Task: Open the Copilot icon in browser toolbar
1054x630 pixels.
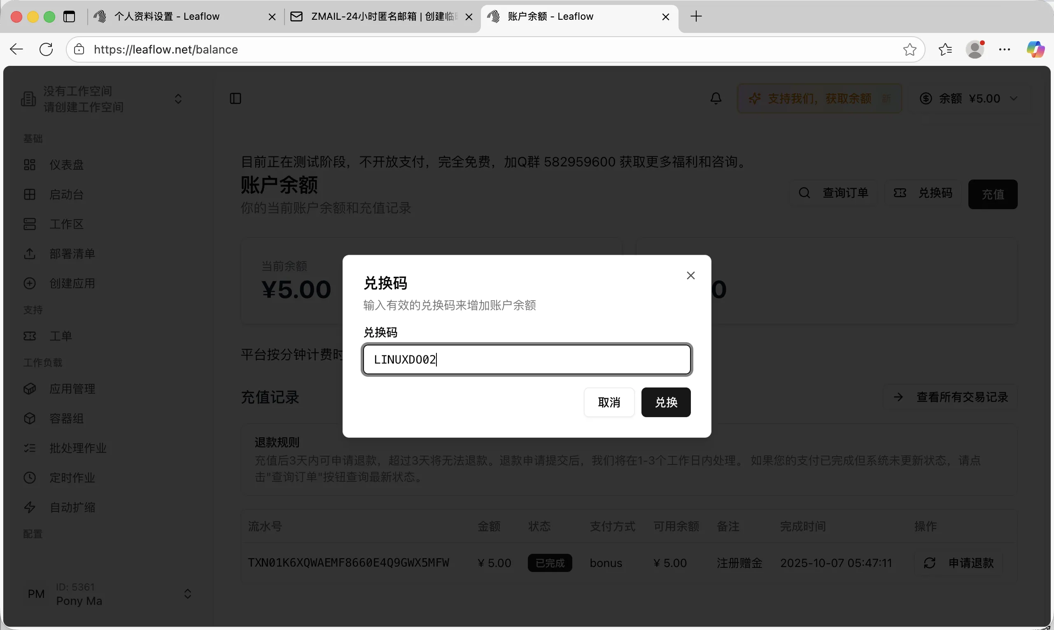Action: 1035,49
